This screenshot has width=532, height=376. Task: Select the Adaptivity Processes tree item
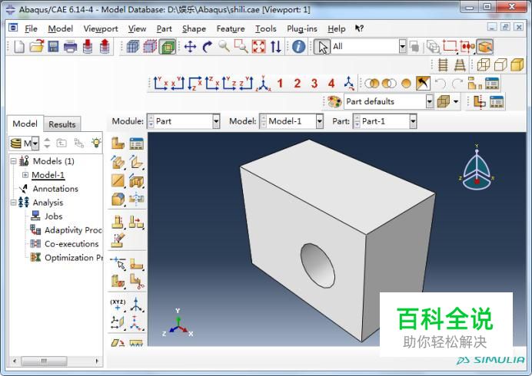(73, 230)
